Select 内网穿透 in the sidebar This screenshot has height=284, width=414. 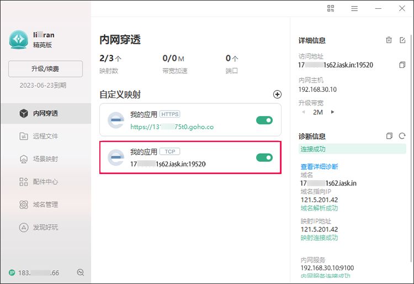(46, 113)
